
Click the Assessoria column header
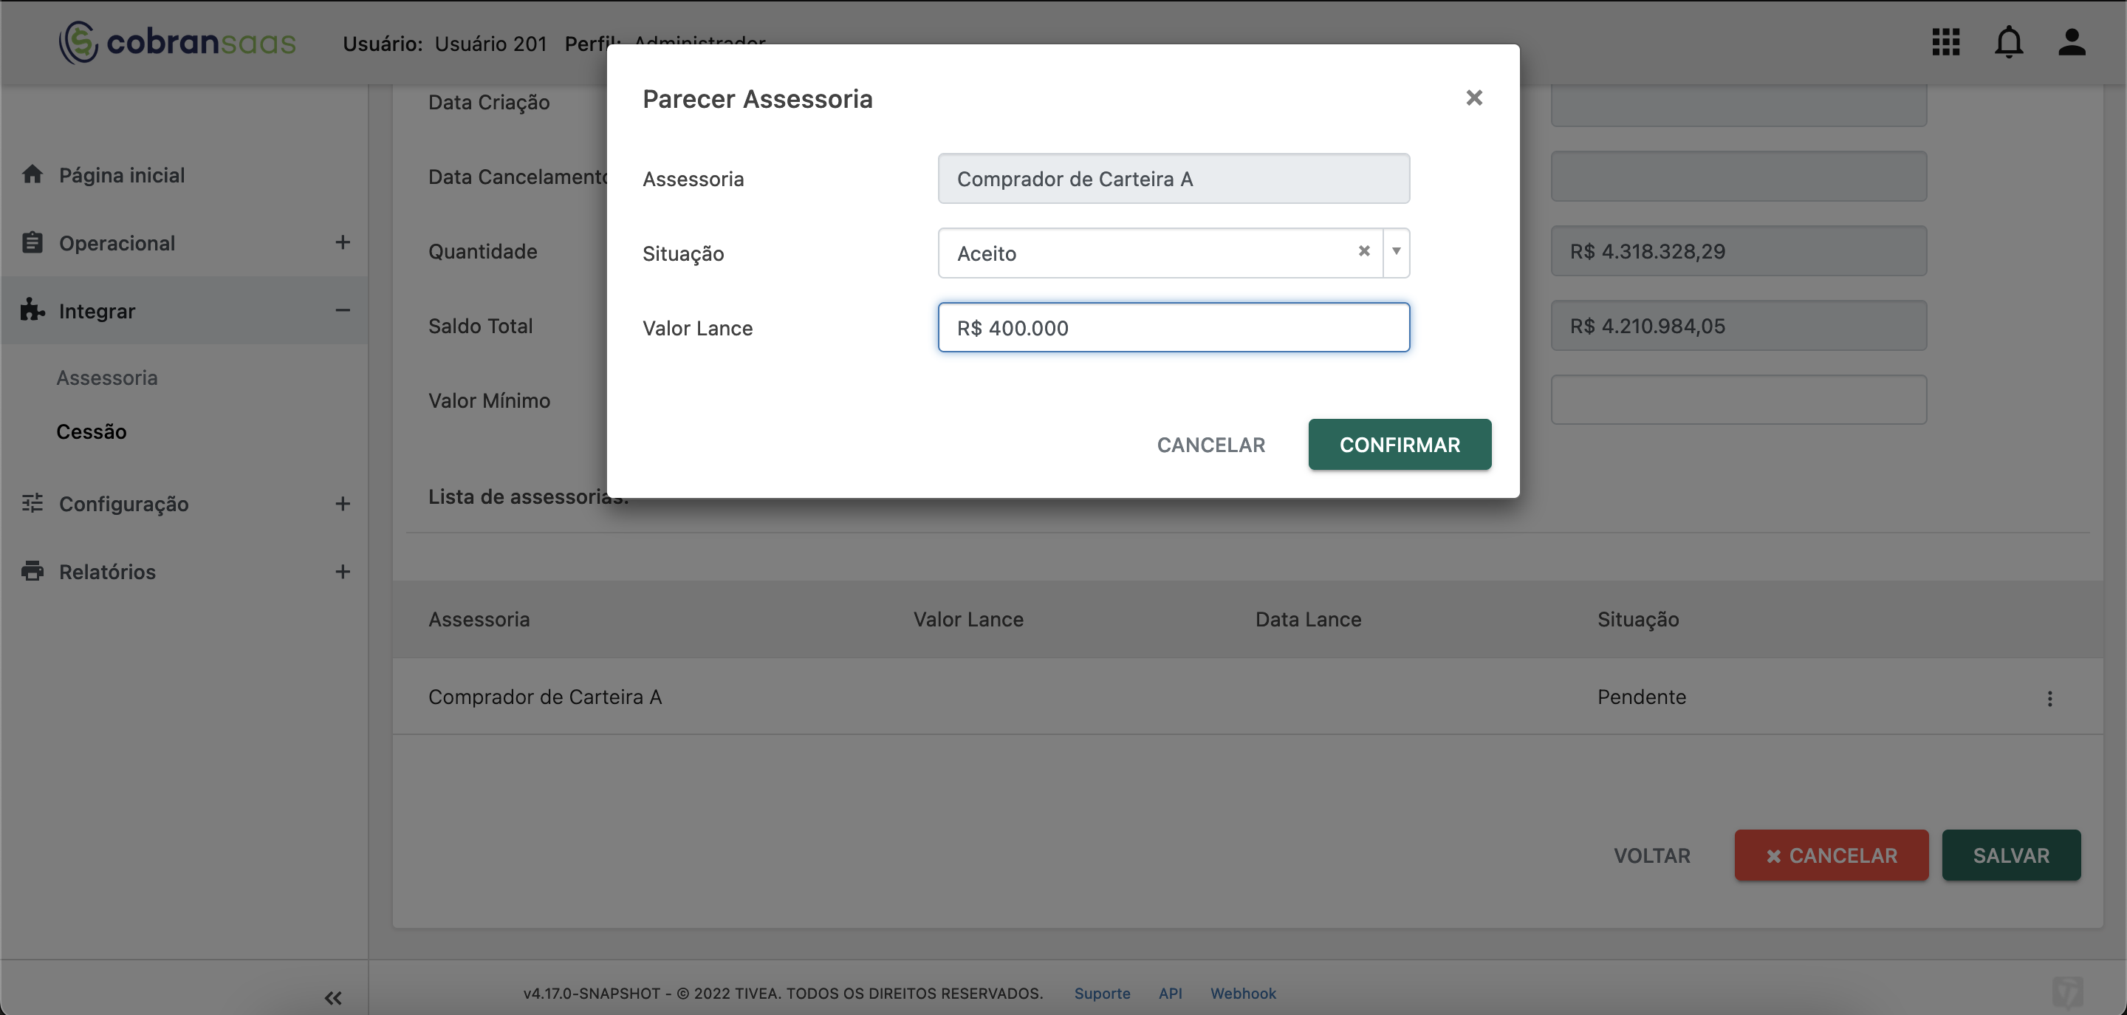click(x=479, y=618)
